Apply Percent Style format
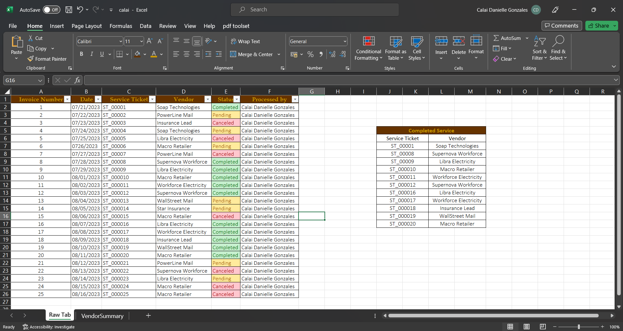623x331 pixels. point(311,54)
